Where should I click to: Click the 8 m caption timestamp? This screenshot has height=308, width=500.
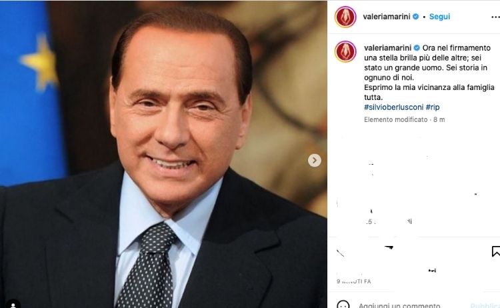tap(439, 119)
